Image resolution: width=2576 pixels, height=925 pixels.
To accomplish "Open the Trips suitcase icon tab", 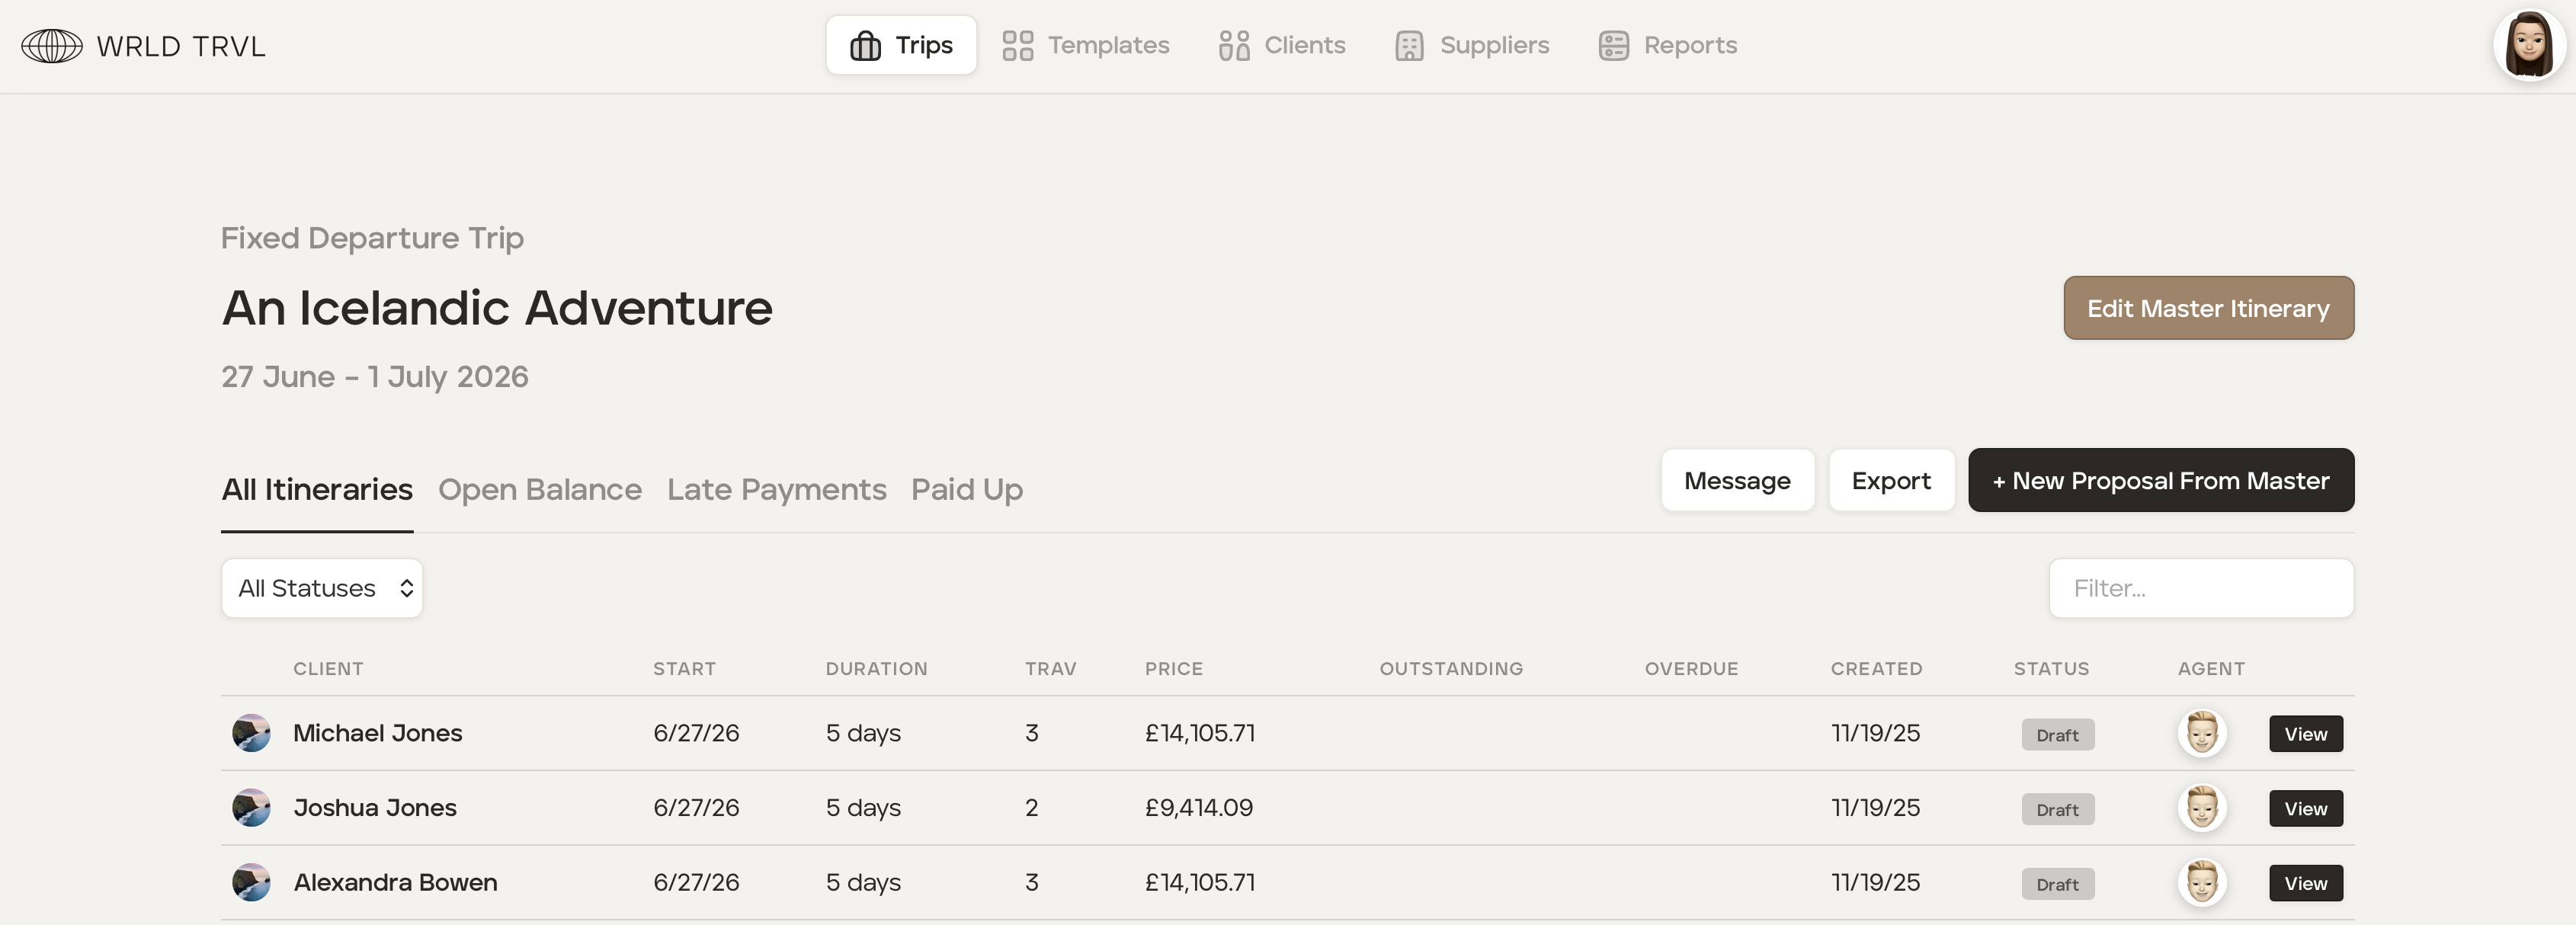I will pyautogui.click(x=865, y=46).
